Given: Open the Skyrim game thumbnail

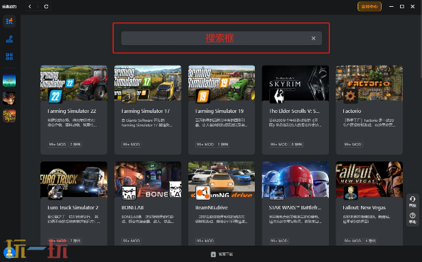Looking at the screenshot, I should tap(295, 83).
